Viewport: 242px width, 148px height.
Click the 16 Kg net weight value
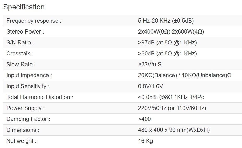pyautogui.click(x=145, y=141)
